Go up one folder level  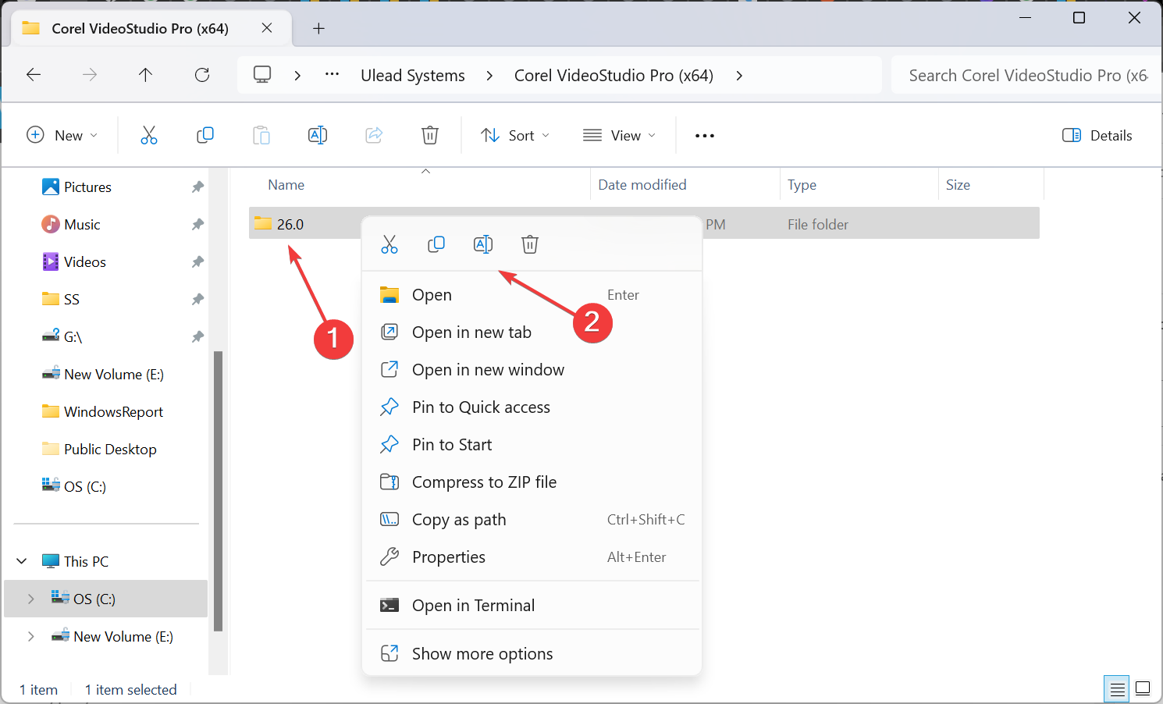pos(145,75)
